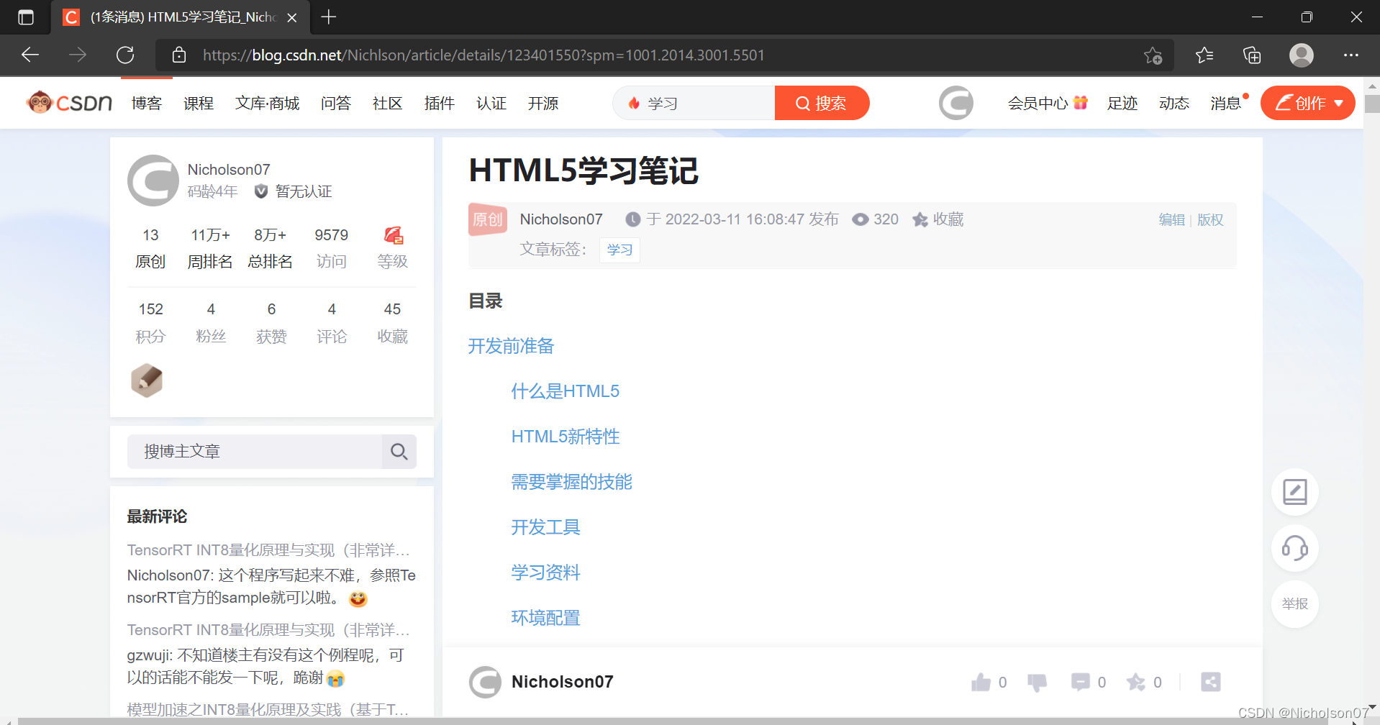
Task: Open browser favorites list icon
Action: pyautogui.click(x=1204, y=55)
